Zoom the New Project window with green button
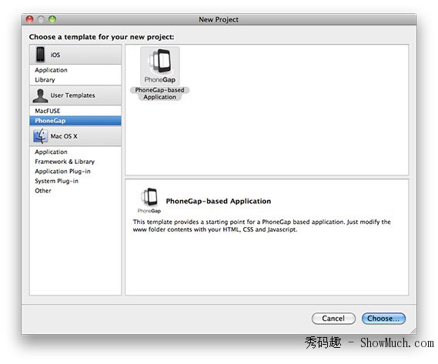This screenshot has height=364, width=438. (52, 19)
